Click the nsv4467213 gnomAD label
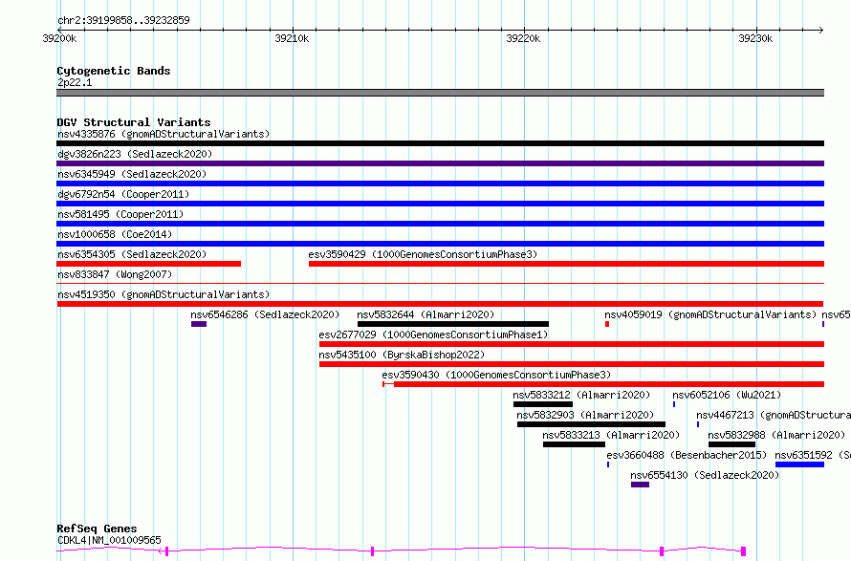851x561 pixels. (x=774, y=415)
